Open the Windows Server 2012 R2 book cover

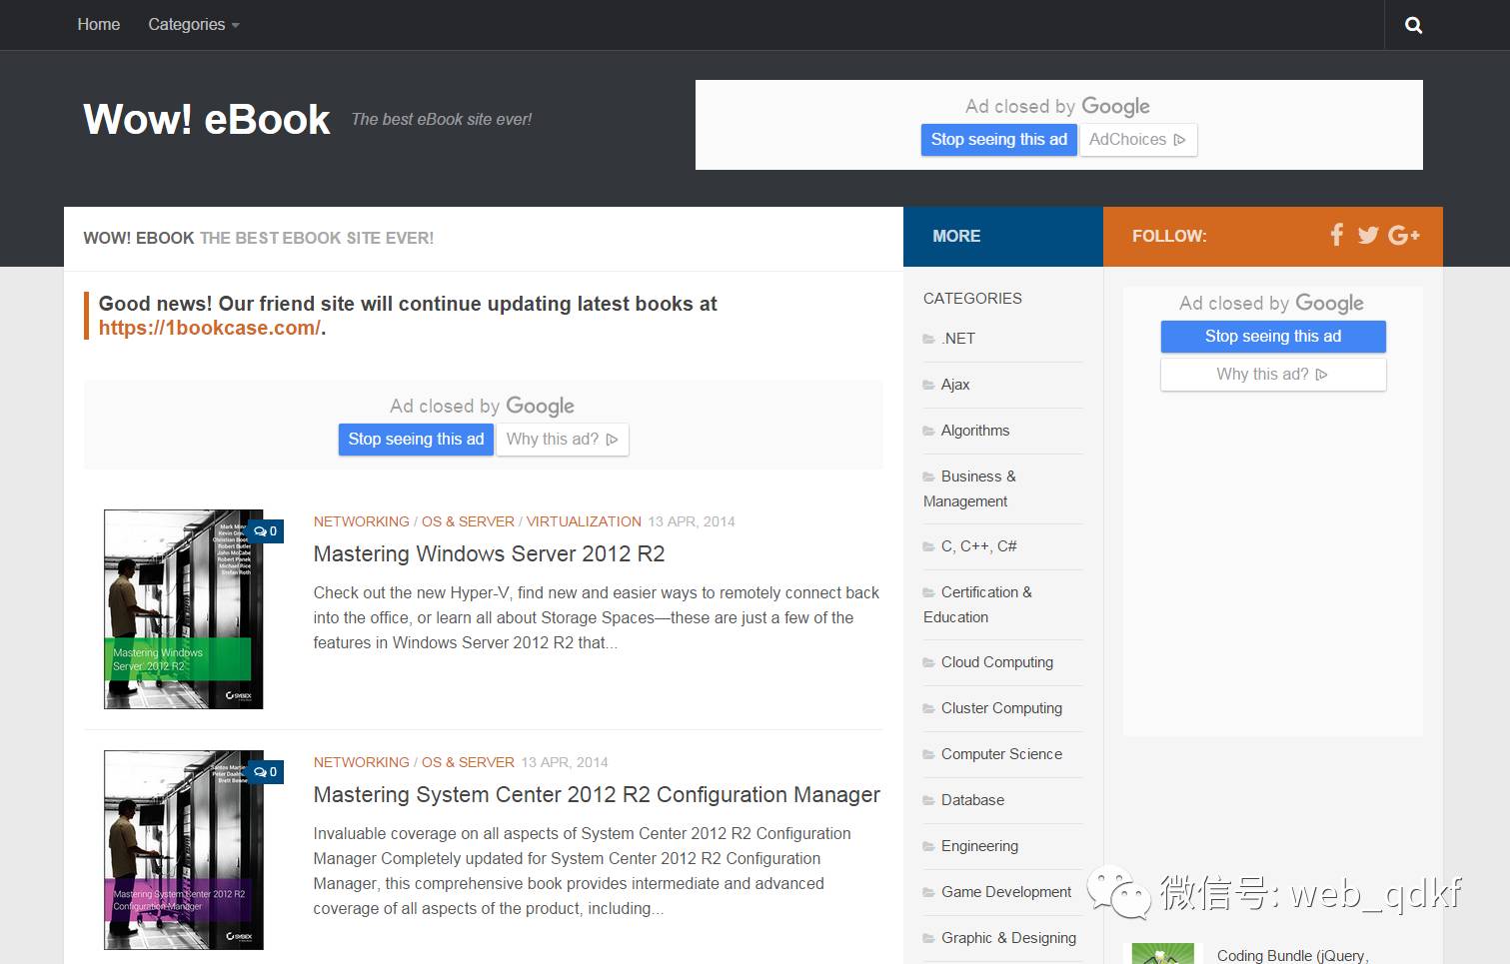click(x=184, y=609)
